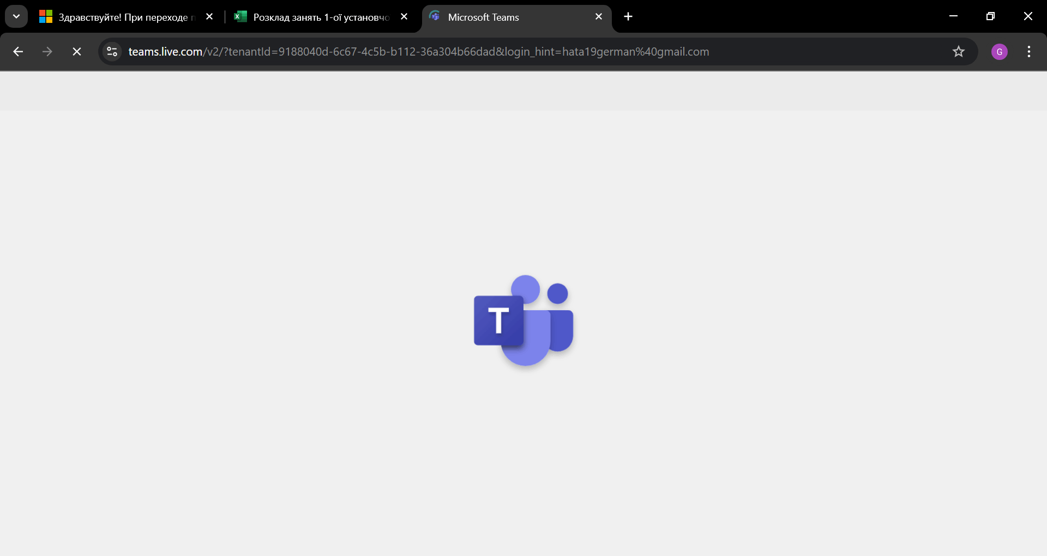
Task: Open the G profile avatar
Action: (1000, 52)
